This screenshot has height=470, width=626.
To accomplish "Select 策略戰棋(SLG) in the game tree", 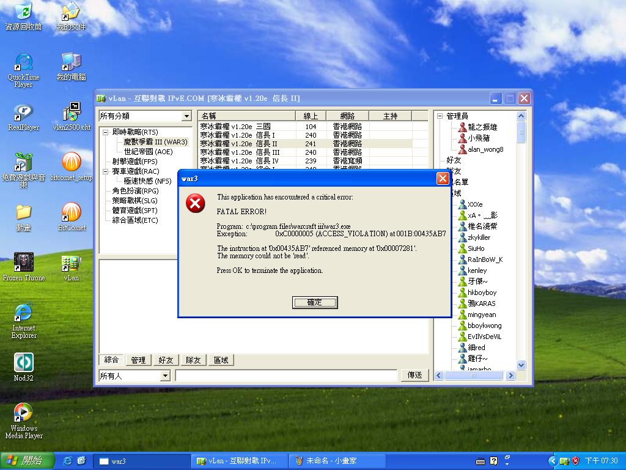I will click(134, 201).
